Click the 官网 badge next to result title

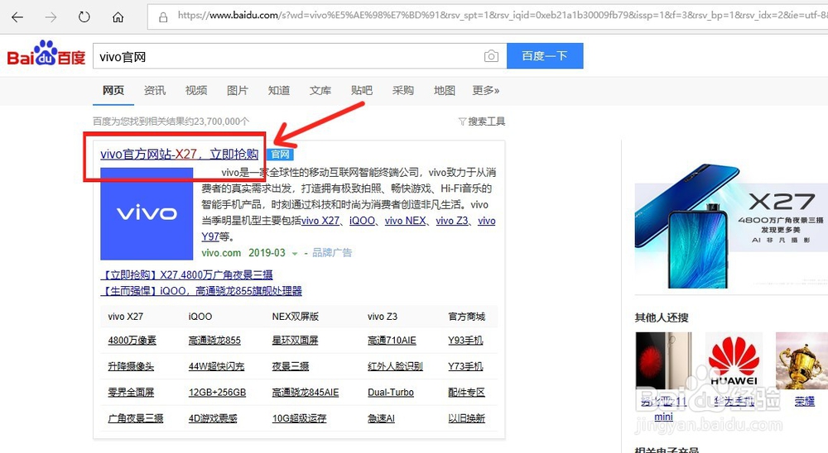coord(280,155)
